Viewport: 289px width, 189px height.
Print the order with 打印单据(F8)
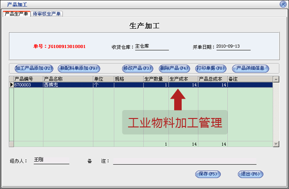[x=211, y=68]
